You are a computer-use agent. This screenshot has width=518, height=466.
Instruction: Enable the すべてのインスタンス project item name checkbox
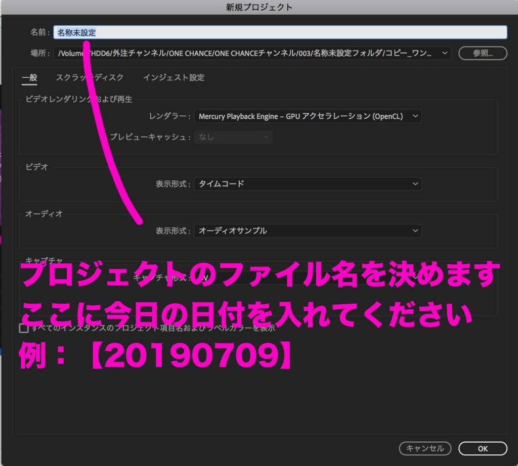pos(24,329)
